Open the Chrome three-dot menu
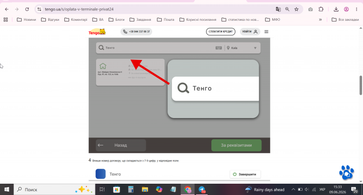 [356, 9]
